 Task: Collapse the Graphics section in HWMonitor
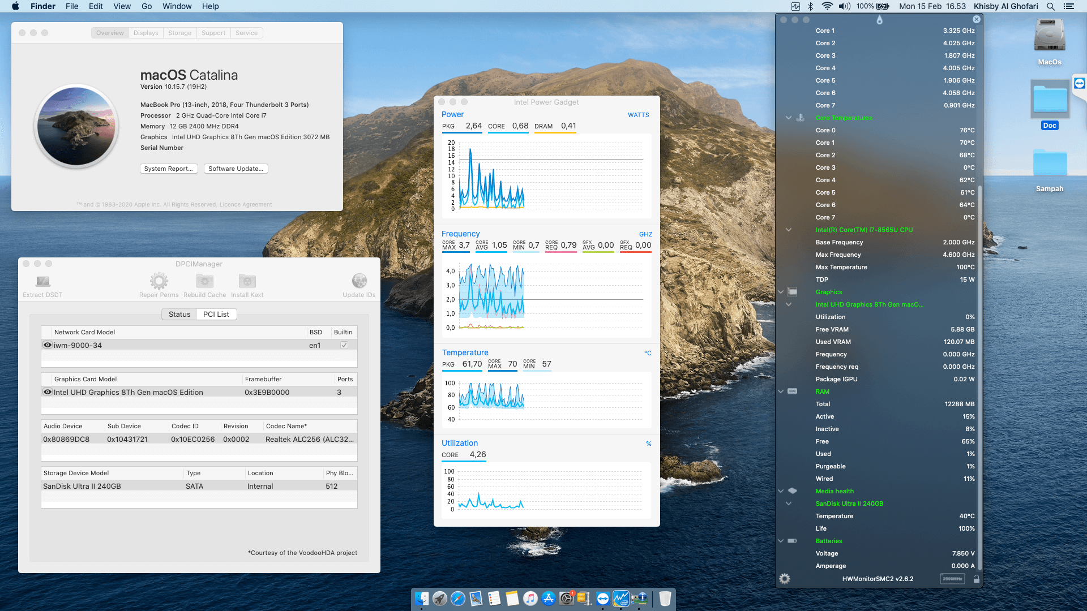pyautogui.click(x=781, y=292)
